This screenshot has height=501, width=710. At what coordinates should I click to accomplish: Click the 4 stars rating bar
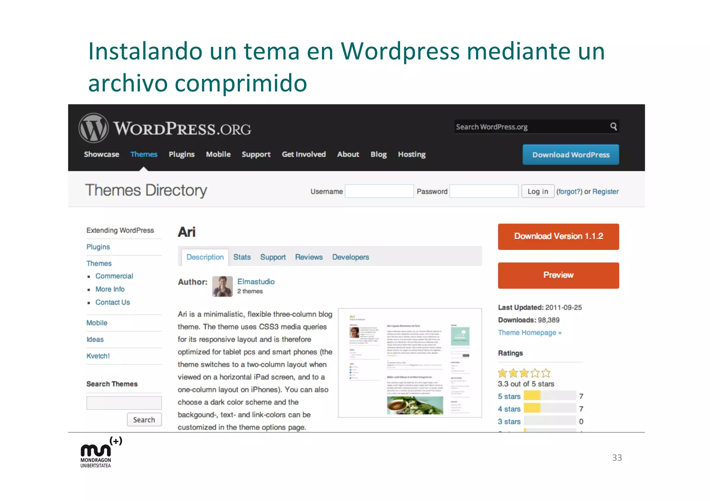point(550,408)
